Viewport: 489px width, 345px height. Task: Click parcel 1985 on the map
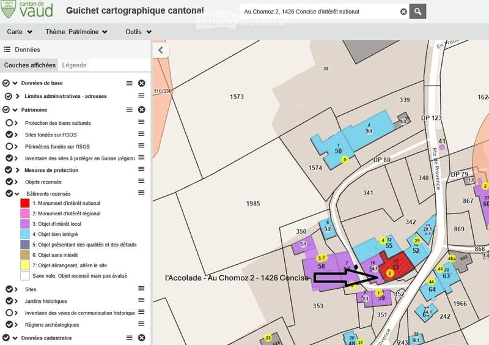pos(252,204)
